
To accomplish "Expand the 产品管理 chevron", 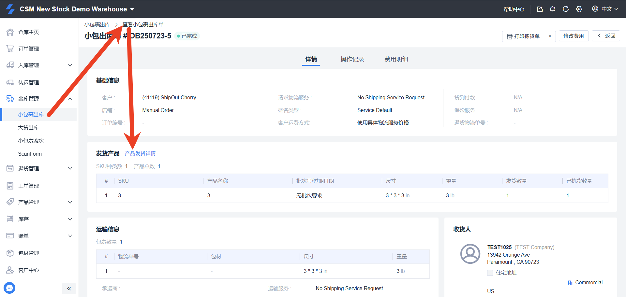I will [70, 202].
